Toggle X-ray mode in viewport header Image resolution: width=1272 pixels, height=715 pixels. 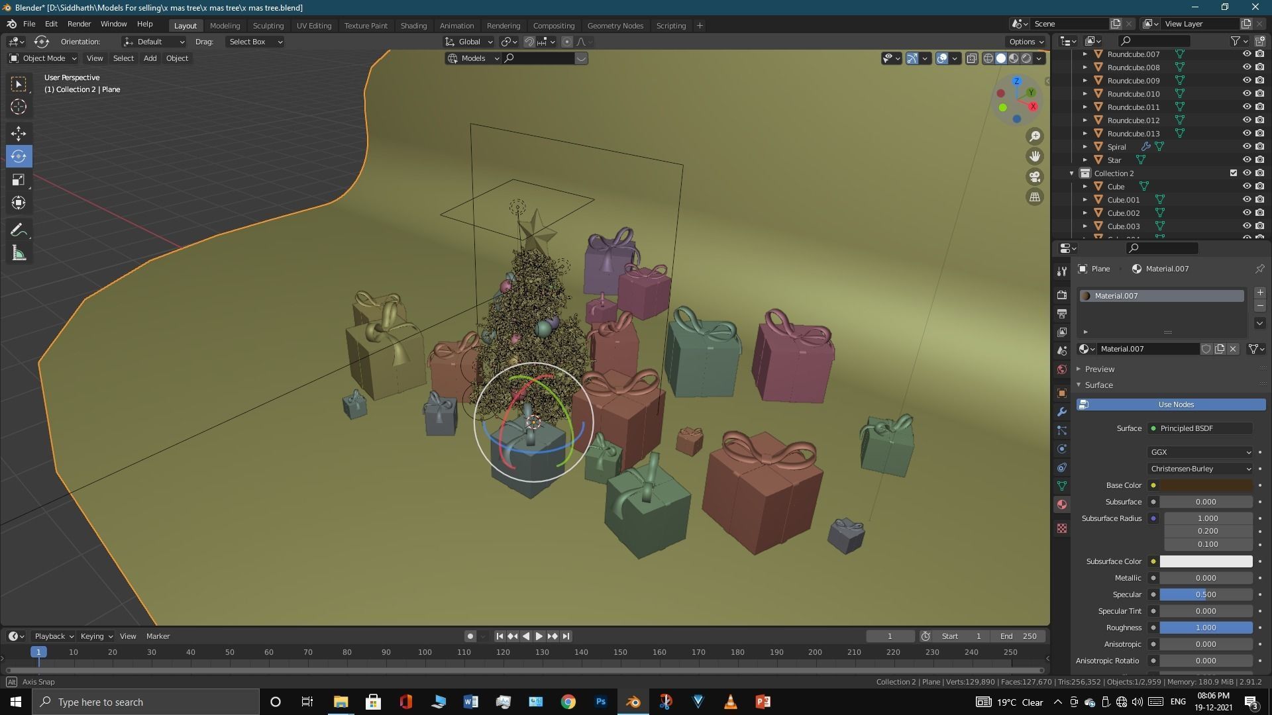tap(971, 58)
